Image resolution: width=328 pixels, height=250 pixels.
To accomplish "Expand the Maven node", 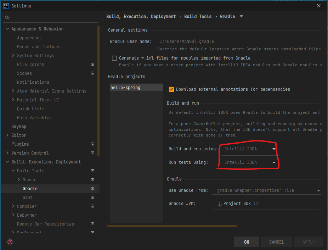I will [19, 179].
